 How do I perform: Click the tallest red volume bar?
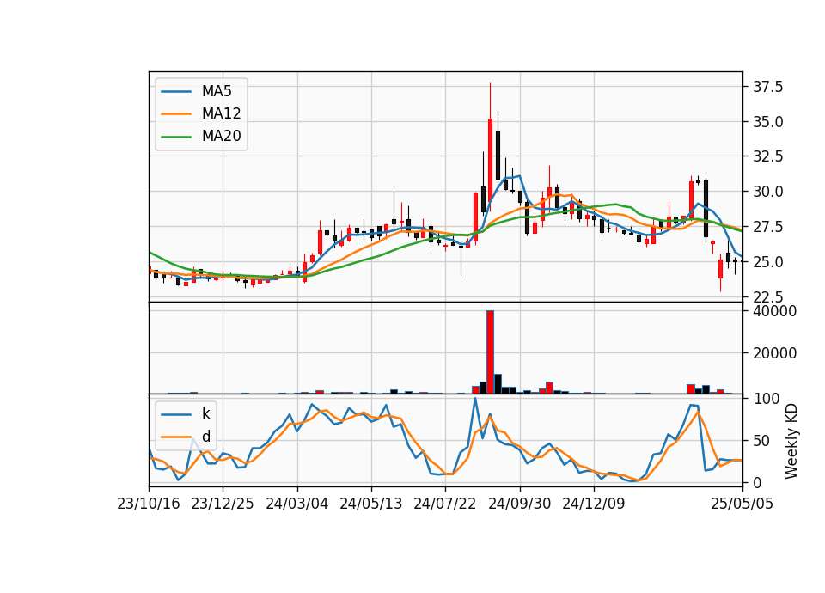click(x=490, y=352)
